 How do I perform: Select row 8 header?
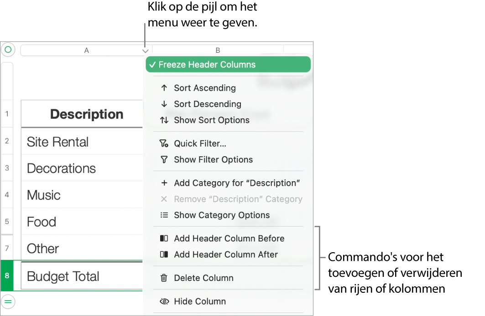coord(7,275)
